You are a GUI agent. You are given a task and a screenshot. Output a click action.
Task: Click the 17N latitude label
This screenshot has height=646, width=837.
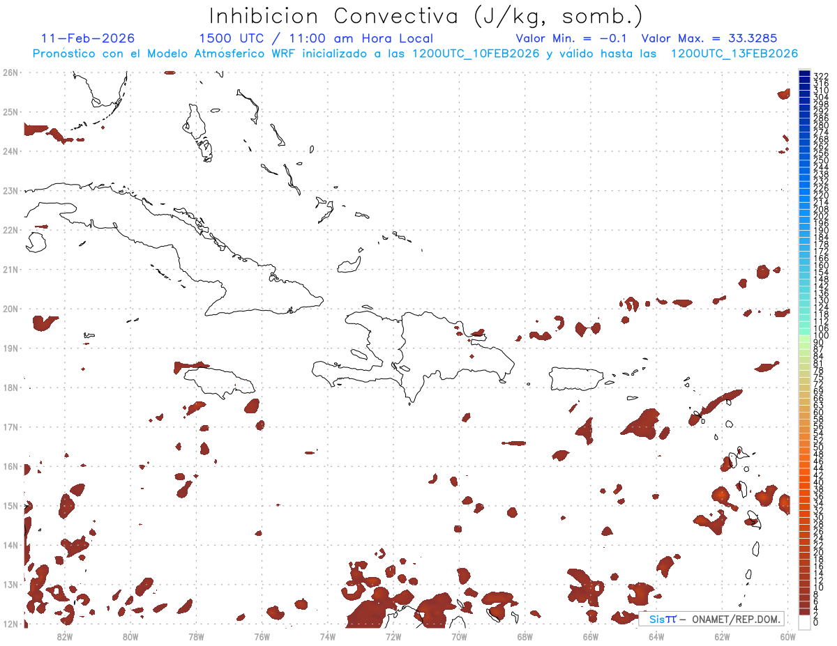click(10, 426)
